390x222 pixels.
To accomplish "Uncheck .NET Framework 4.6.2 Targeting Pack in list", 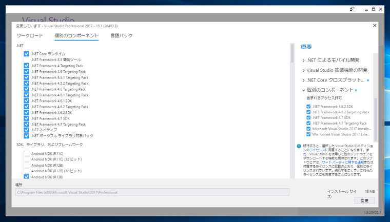I will pos(26,107).
